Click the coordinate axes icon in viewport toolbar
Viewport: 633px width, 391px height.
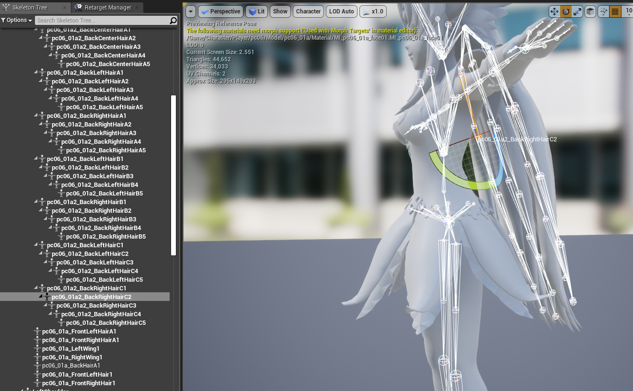(603, 11)
